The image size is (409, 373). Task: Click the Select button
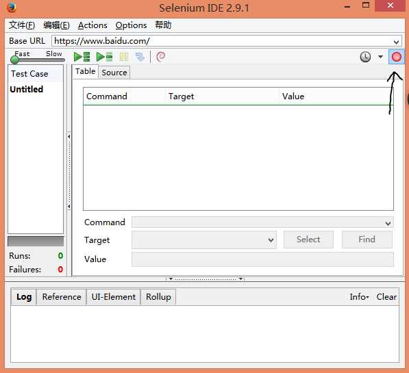coord(308,240)
